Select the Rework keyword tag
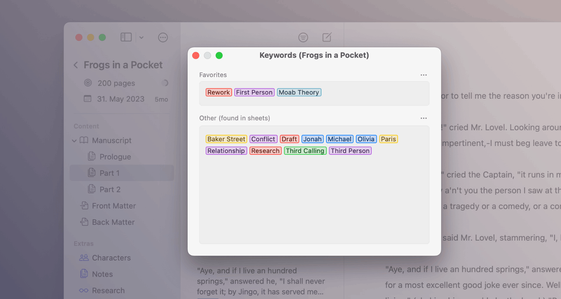This screenshot has width=561, height=299. coord(218,92)
